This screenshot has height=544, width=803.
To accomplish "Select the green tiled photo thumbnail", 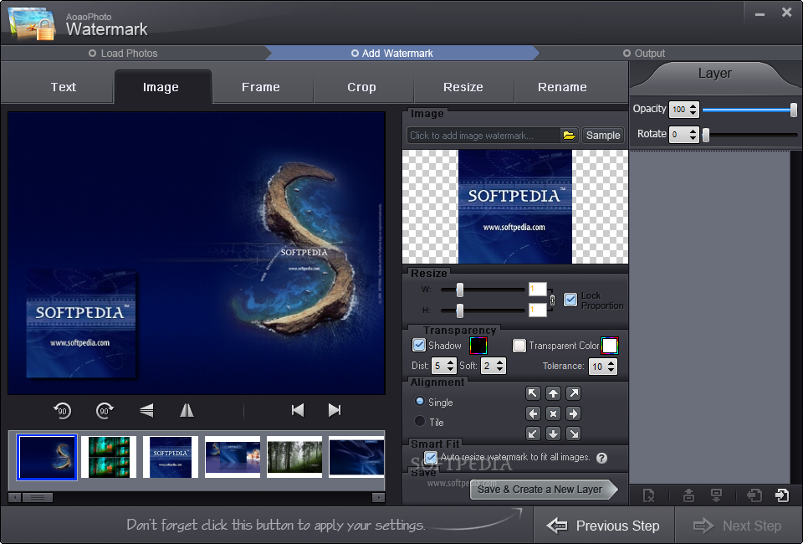I will pyautogui.click(x=109, y=457).
